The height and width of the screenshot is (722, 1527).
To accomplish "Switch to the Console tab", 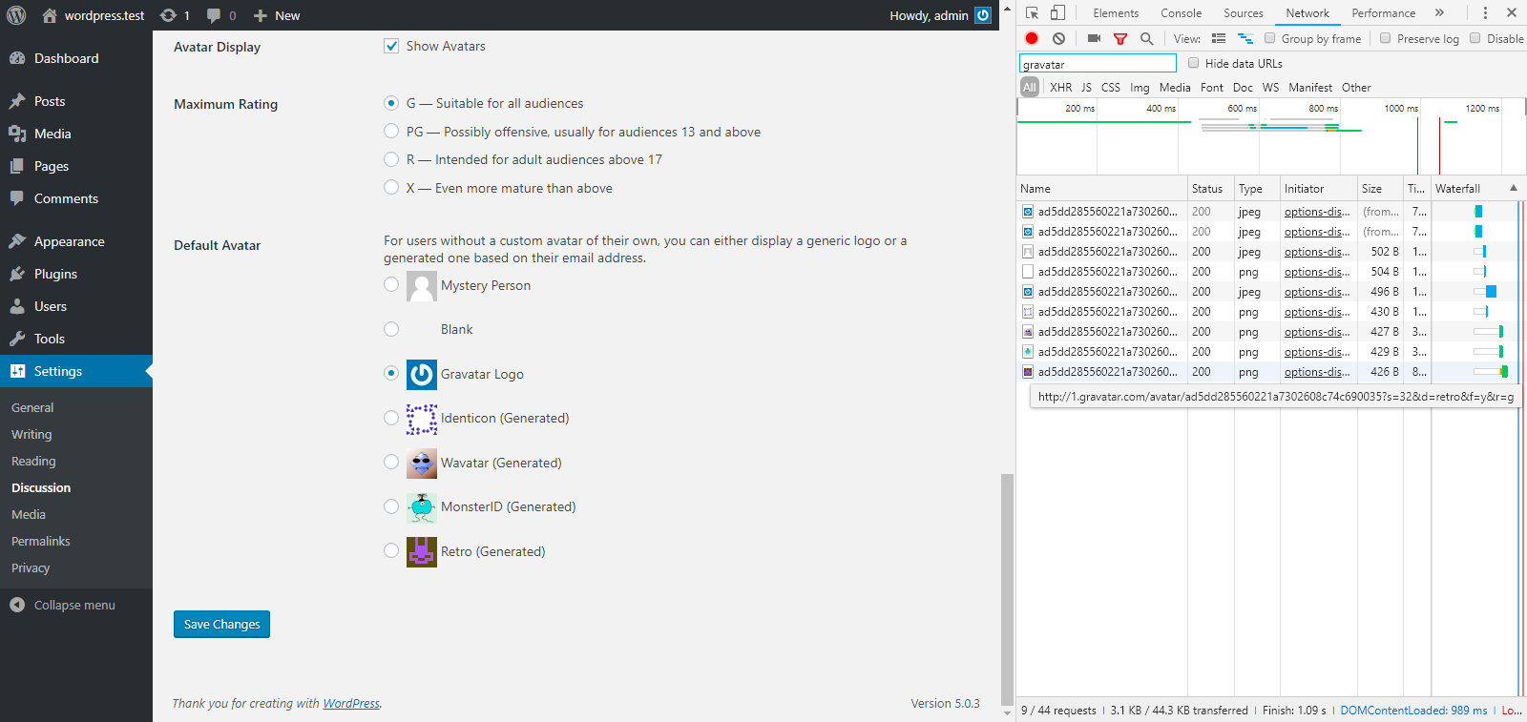I will [1181, 13].
